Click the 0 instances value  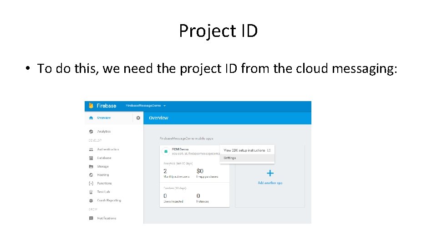point(198,196)
